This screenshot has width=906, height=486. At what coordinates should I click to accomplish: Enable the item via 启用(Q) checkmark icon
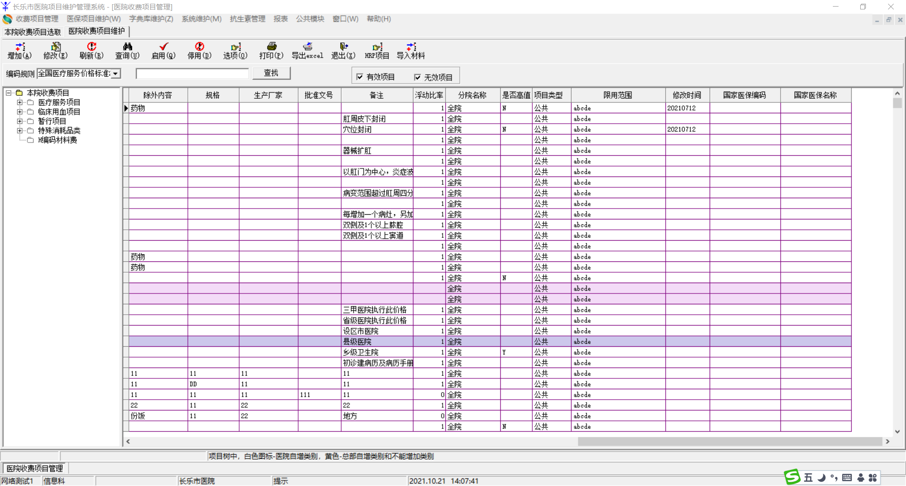click(163, 47)
